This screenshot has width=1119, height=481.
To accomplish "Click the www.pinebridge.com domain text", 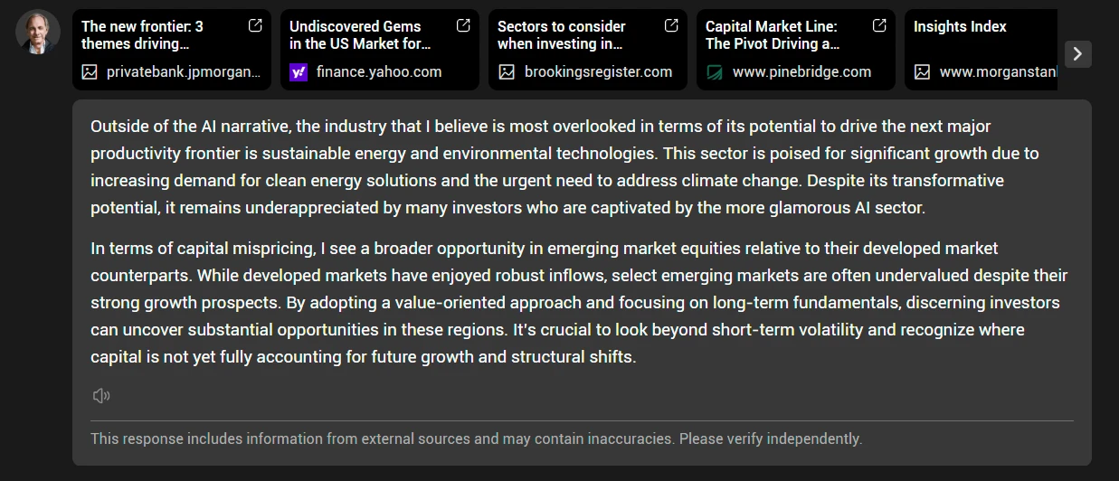I will tap(801, 72).
